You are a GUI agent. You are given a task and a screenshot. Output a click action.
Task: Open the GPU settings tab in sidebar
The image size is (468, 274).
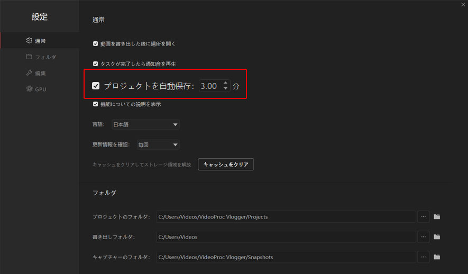coord(40,89)
